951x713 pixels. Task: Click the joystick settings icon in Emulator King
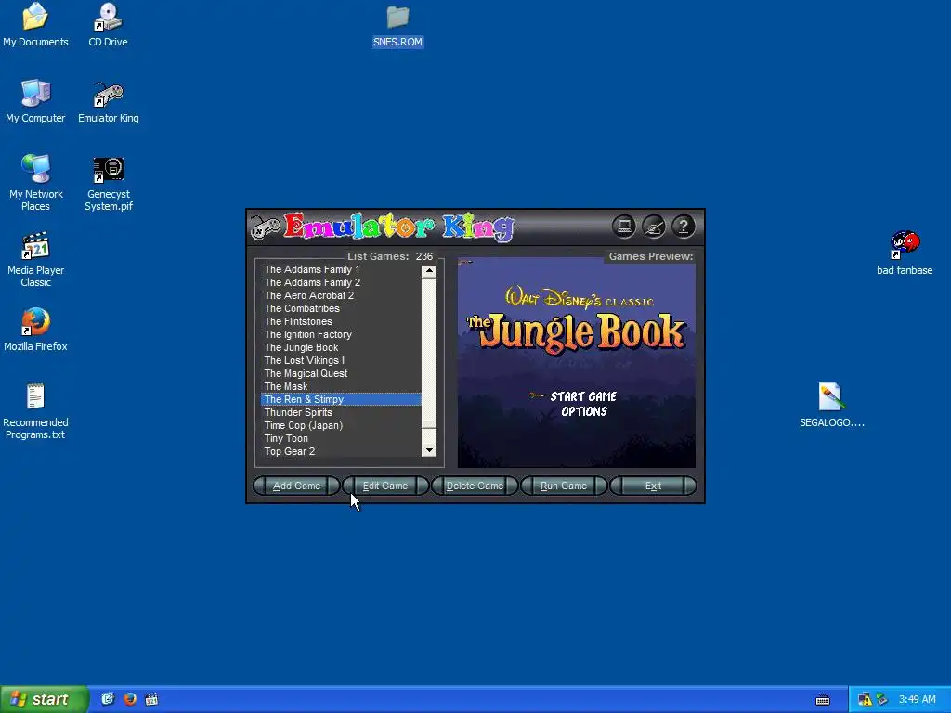653,227
